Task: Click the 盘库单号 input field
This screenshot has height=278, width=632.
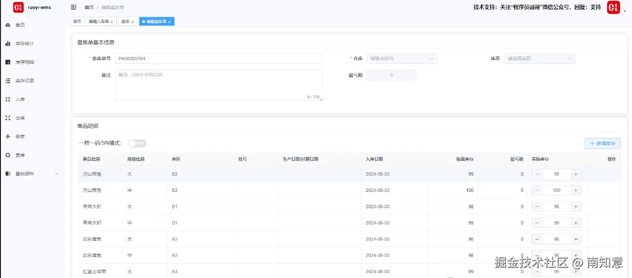Action: pos(219,58)
